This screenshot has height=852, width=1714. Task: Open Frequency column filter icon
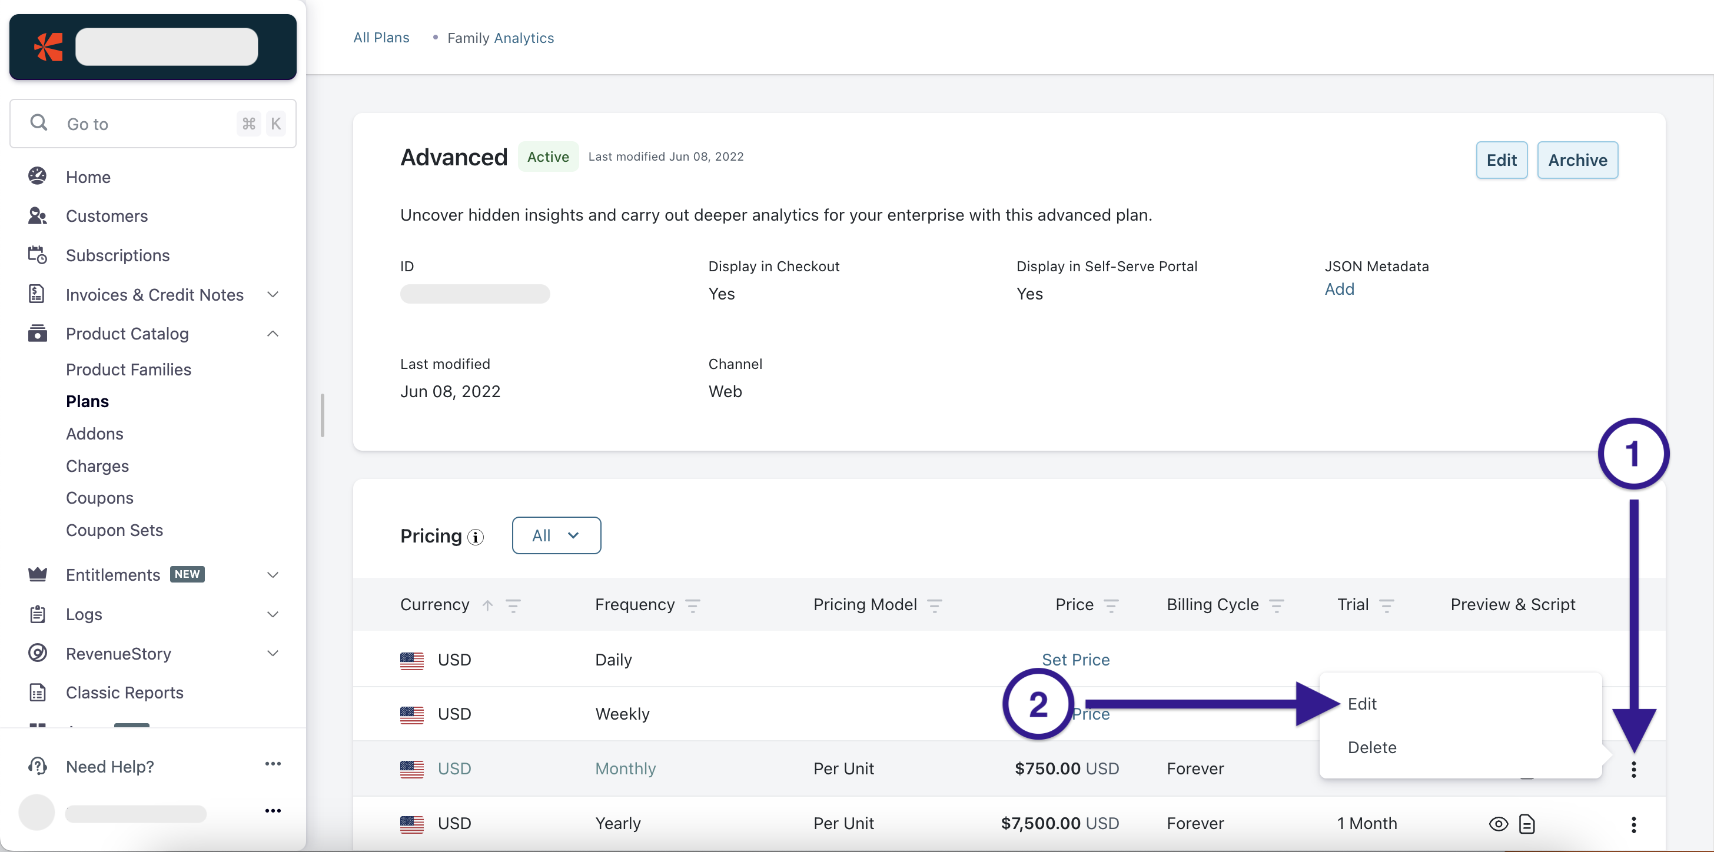pyautogui.click(x=693, y=605)
